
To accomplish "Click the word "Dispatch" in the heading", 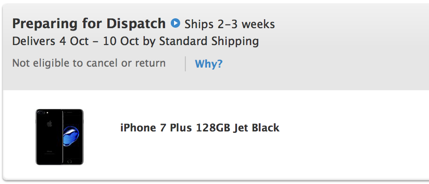I will (136, 24).
